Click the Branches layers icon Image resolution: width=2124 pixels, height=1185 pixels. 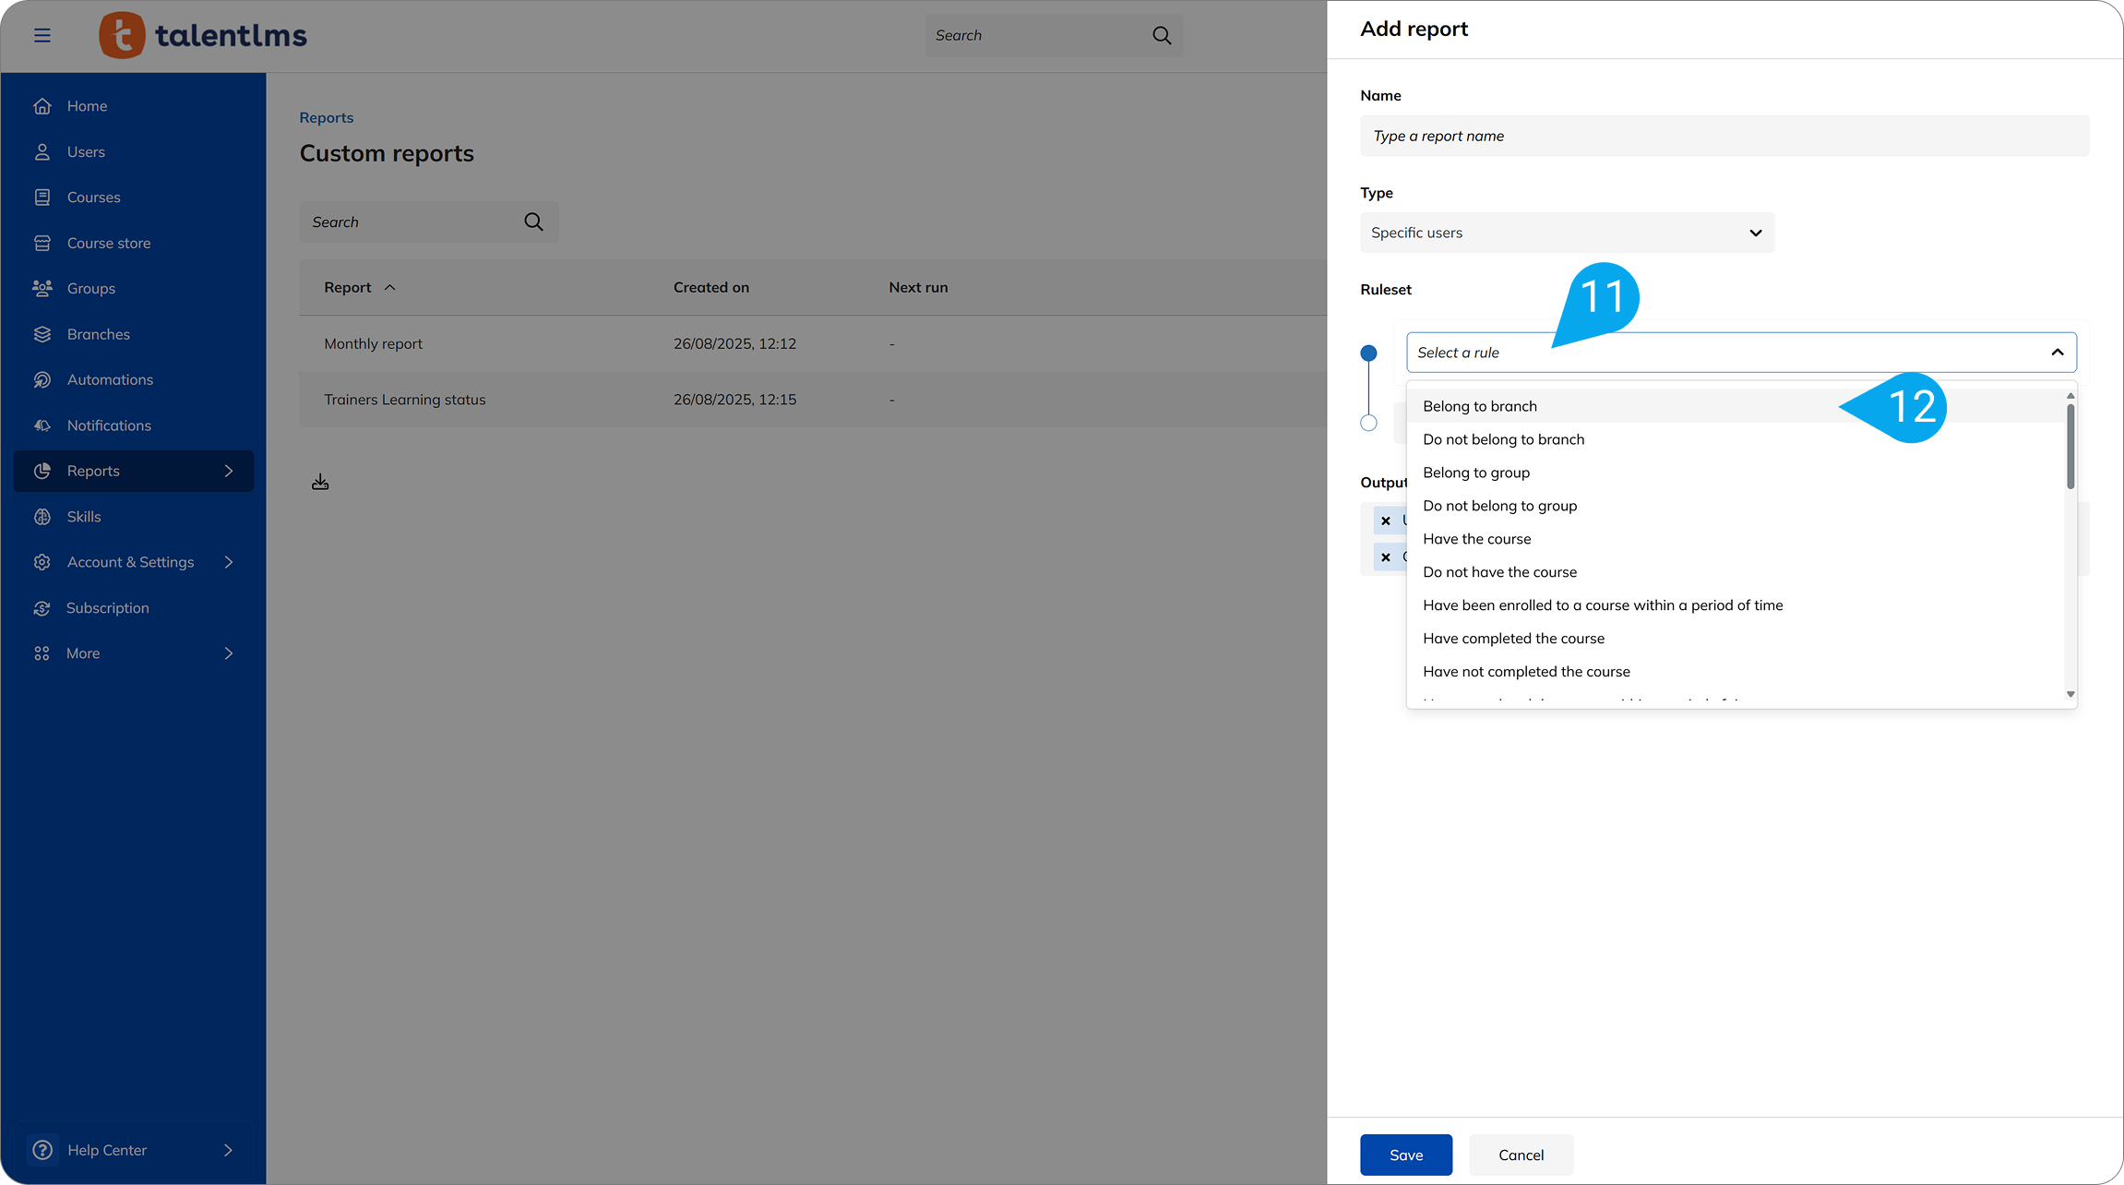click(x=42, y=334)
